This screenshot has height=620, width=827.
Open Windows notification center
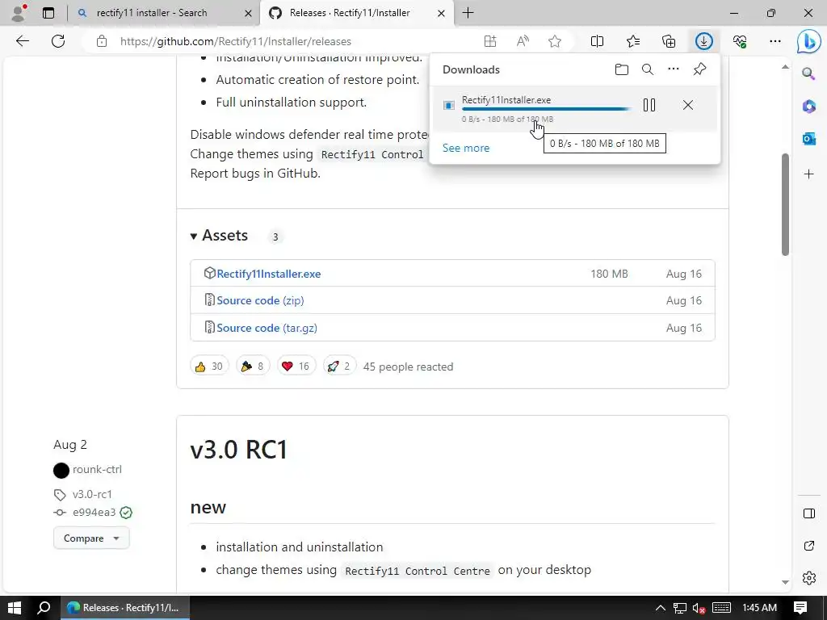[x=800, y=608]
